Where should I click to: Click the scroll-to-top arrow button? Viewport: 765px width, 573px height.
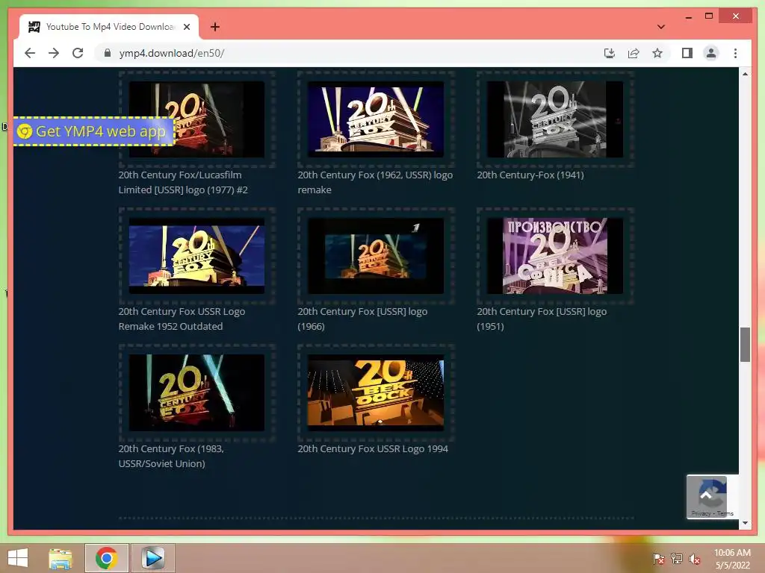pos(707,496)
